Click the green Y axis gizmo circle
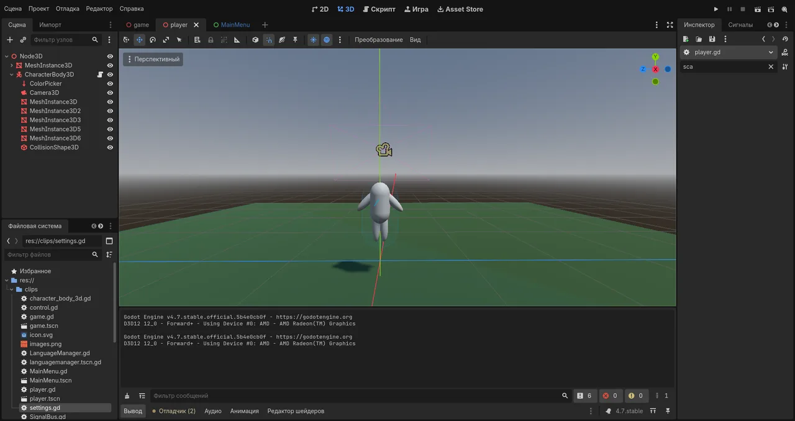 [x=655, y=57]
